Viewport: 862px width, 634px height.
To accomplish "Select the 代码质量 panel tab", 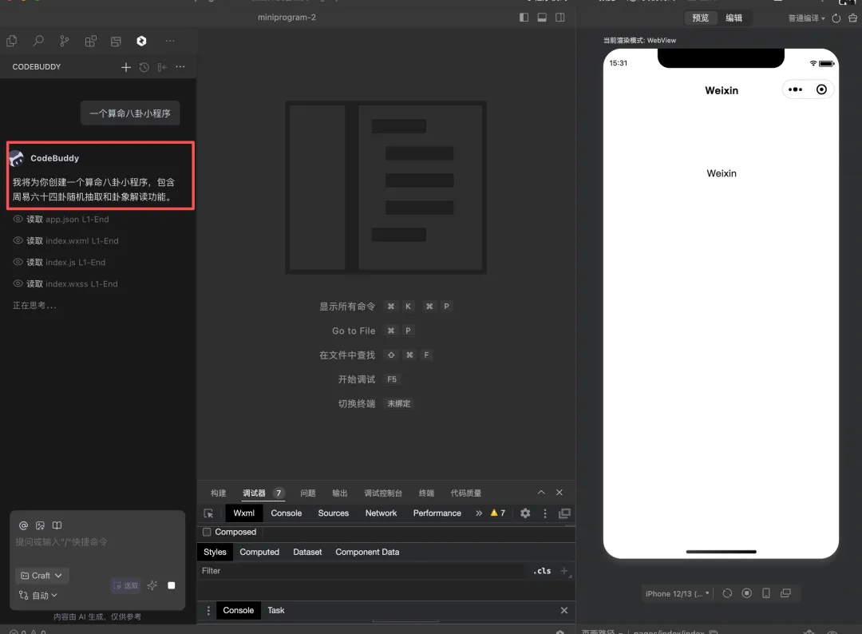I will [x=466, y=493].
